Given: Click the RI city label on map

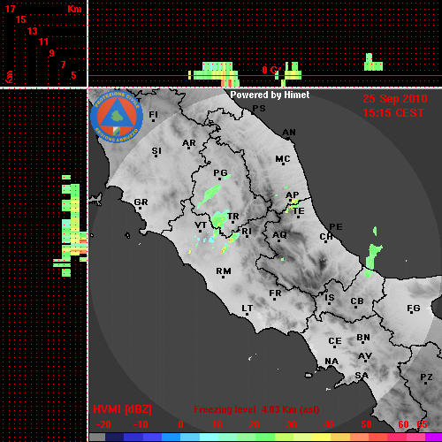Looking at the screenshot, I should point(247,232).
